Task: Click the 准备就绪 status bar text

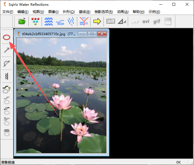Action: coord(8,162)
